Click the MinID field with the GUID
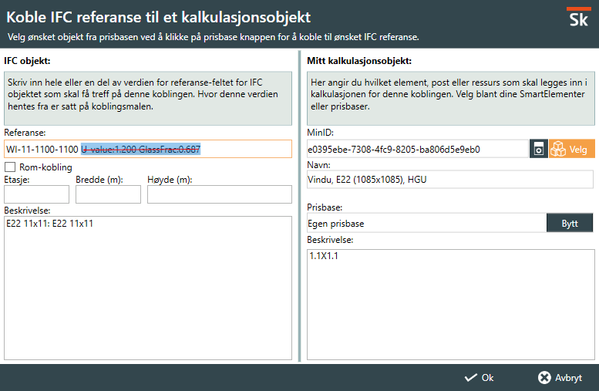 click(416, 149)
